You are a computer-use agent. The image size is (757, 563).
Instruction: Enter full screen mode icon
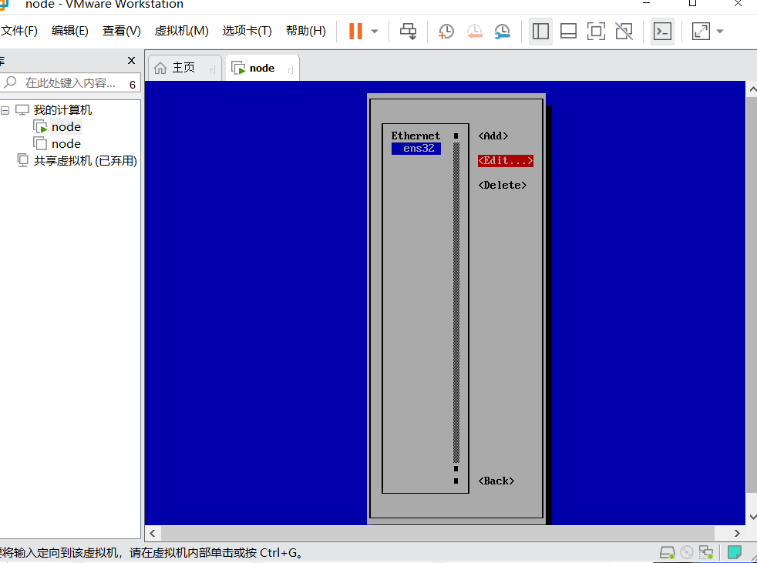[596, 32]
